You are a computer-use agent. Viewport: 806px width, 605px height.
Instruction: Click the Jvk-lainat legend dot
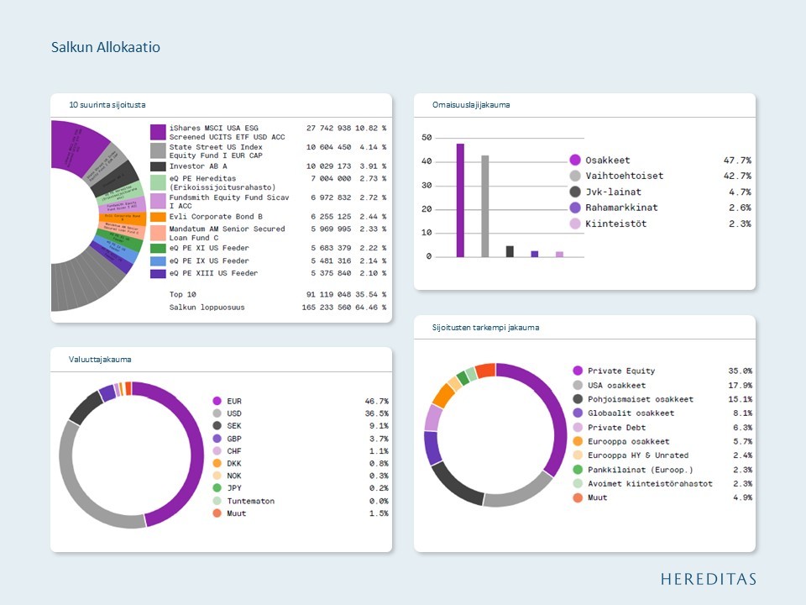click(575, 192)
